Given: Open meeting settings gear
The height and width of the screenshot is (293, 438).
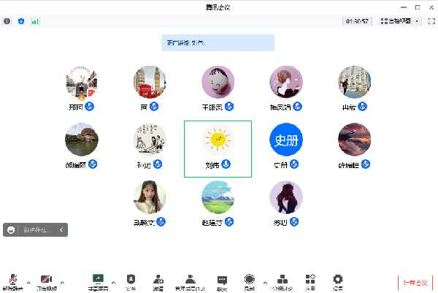Looking at the screenshot, I should tap(337, 281).
